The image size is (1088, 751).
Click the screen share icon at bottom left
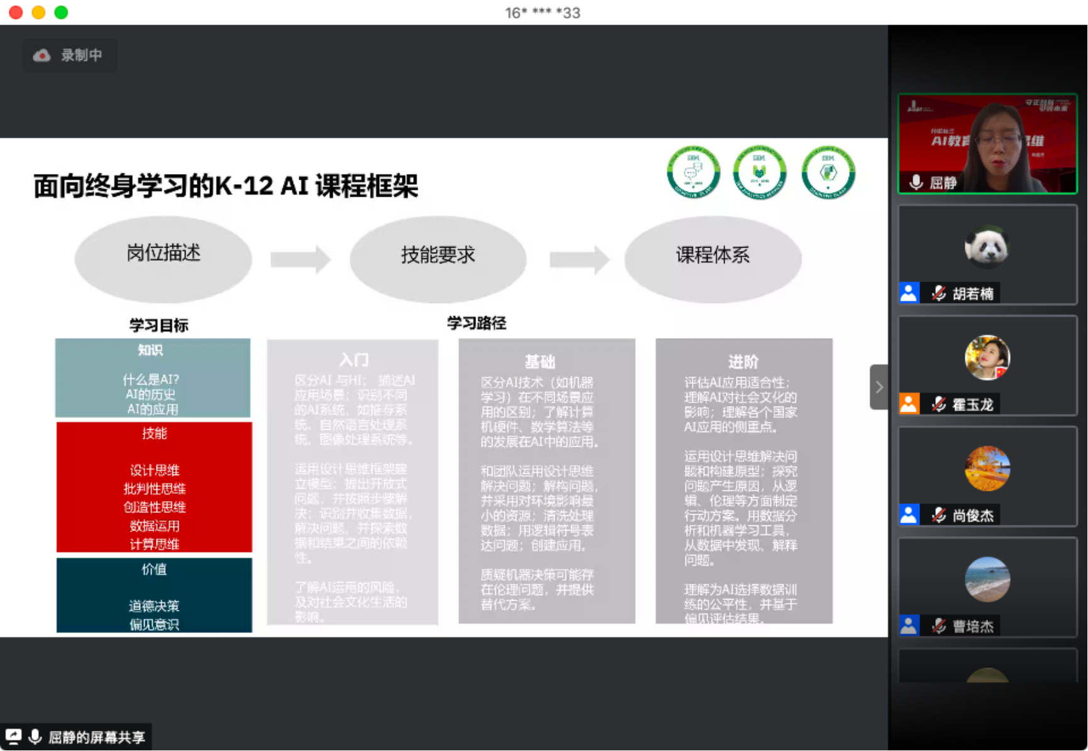tap(13, 737)
